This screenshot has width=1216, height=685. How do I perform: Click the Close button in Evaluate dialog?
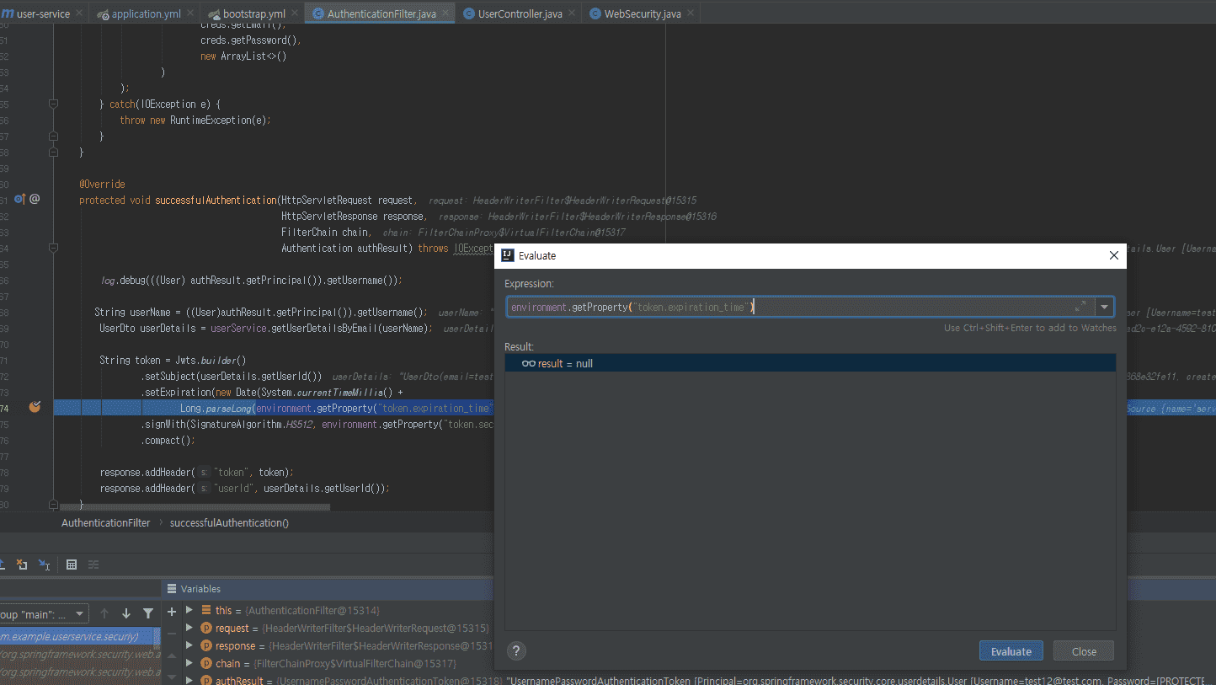tap(1084, 651)
